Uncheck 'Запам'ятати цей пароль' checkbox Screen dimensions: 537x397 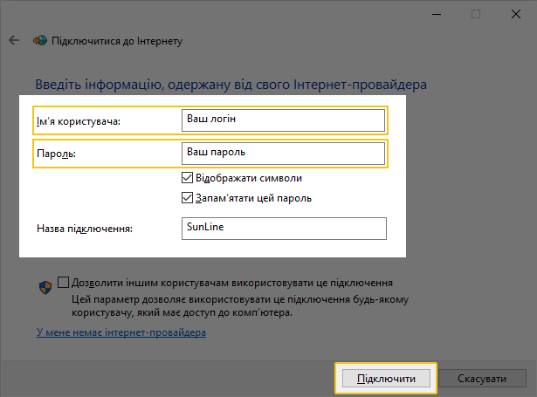(x=188, y=198)
